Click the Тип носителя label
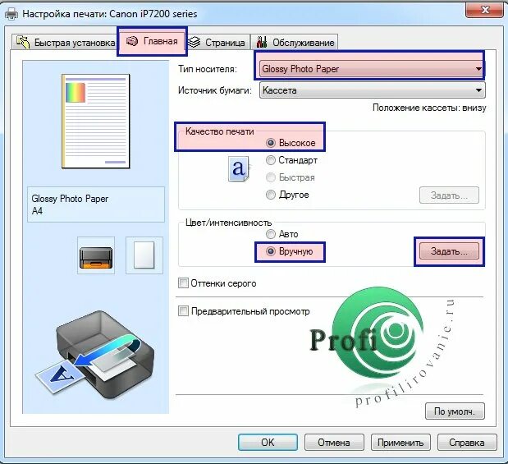 (x=208, y=69)
